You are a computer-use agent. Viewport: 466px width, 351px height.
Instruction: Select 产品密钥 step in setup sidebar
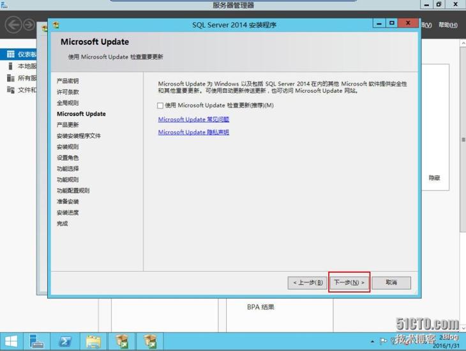click(x=68, y=81)
